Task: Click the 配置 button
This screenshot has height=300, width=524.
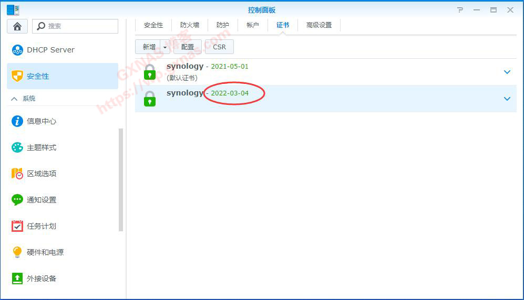Action: (x=188, y=47)
